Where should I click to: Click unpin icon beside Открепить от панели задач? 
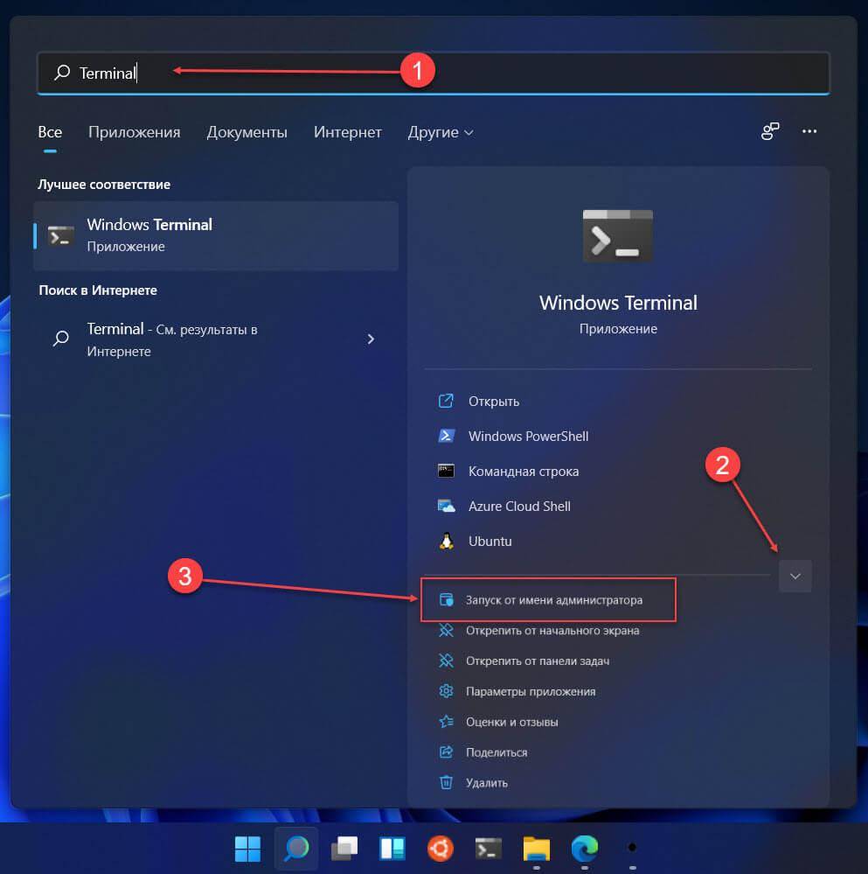pyautogui.click(x=446, y=661)
